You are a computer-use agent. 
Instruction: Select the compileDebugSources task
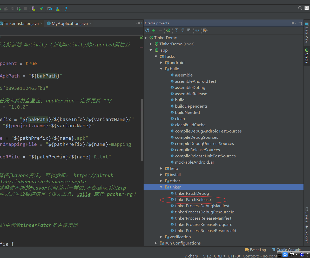click(196, 137)
